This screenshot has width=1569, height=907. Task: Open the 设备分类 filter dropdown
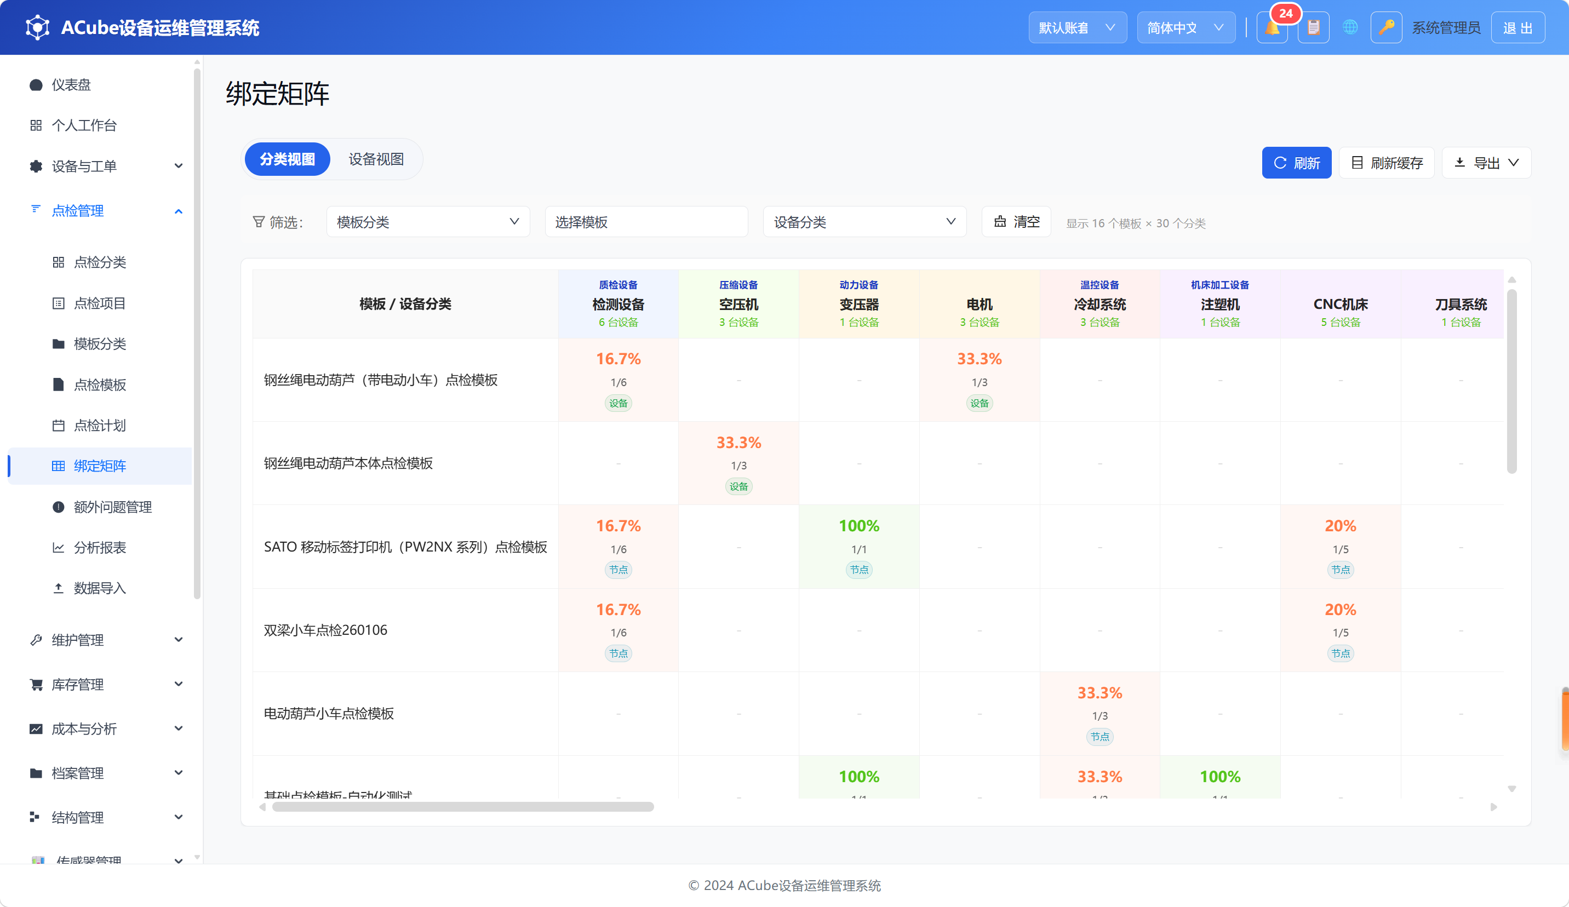coord(864,222)
